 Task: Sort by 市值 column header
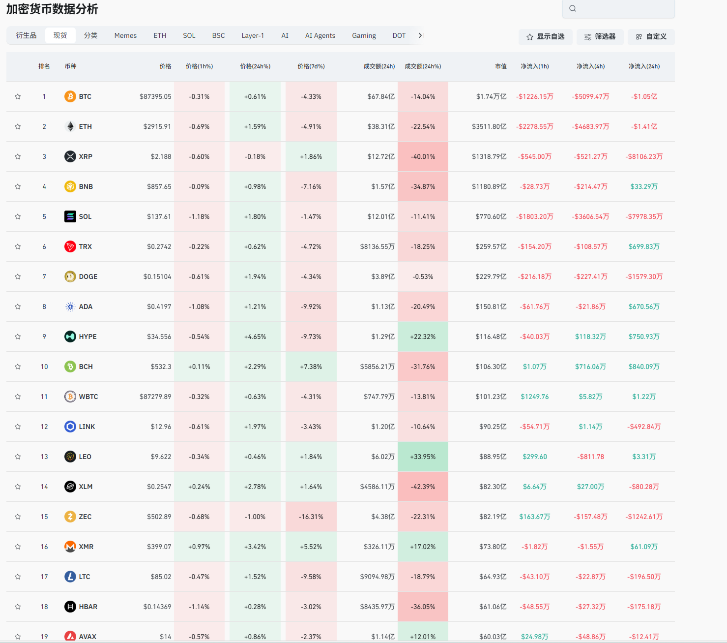point(500,66)
